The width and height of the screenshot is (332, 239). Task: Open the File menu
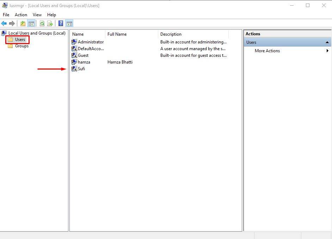[x=6, y=14]
